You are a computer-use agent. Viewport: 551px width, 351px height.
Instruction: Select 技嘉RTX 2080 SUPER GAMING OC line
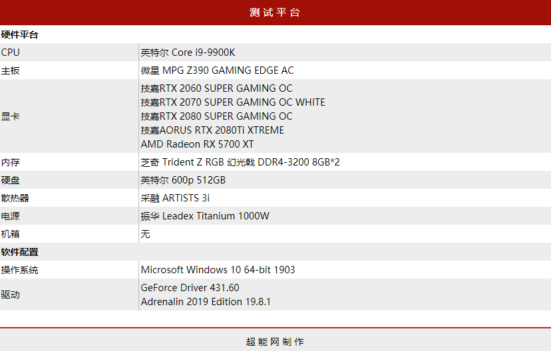[x=216, y=116]
